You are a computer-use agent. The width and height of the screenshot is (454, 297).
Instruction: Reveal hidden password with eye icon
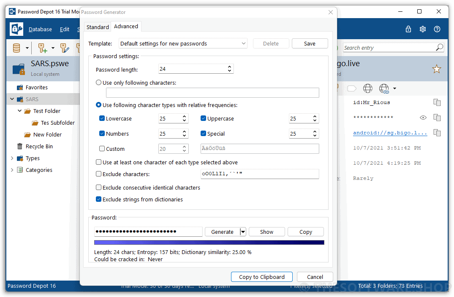tap(423, 117)
